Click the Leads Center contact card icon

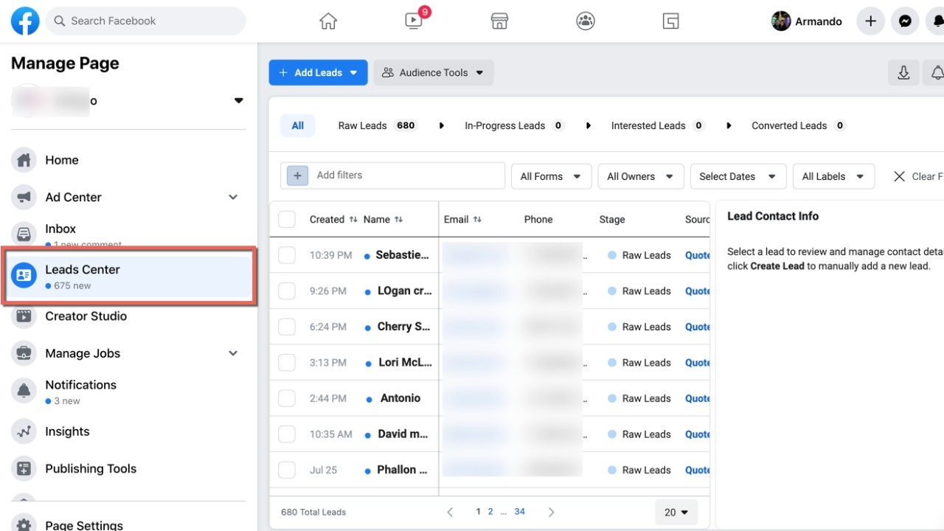[24, 276]
